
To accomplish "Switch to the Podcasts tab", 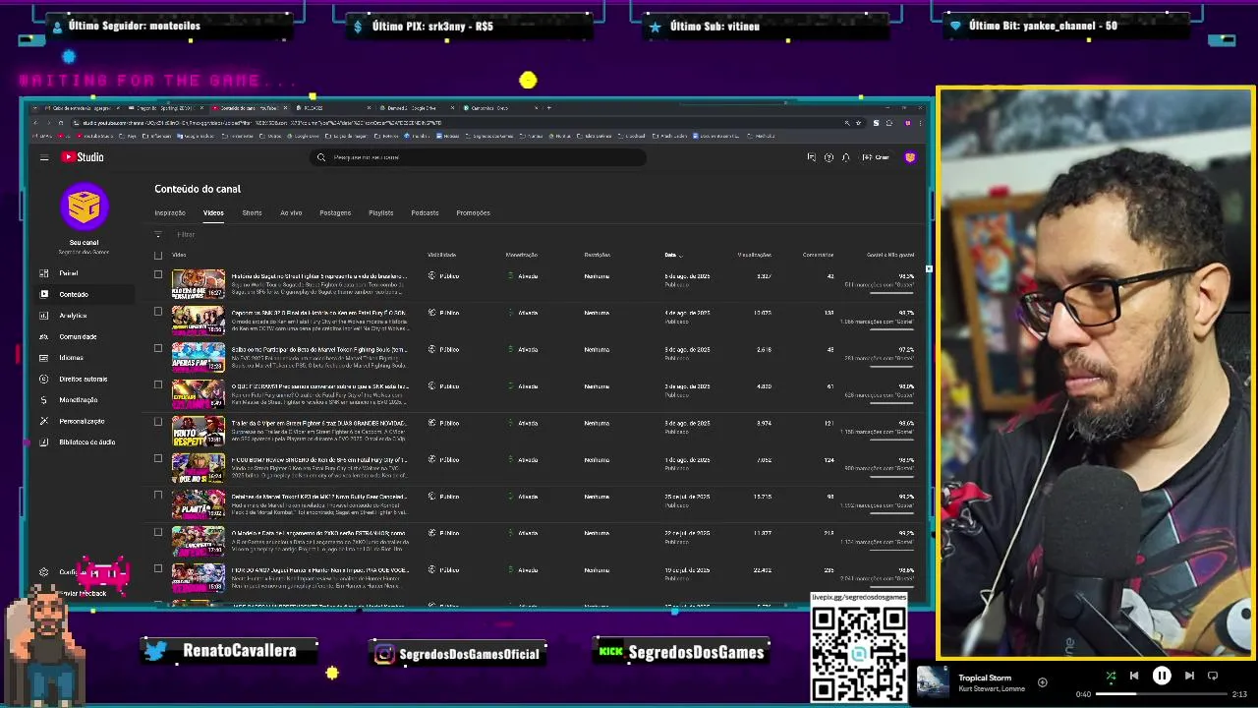I will [x=425, y=212].
